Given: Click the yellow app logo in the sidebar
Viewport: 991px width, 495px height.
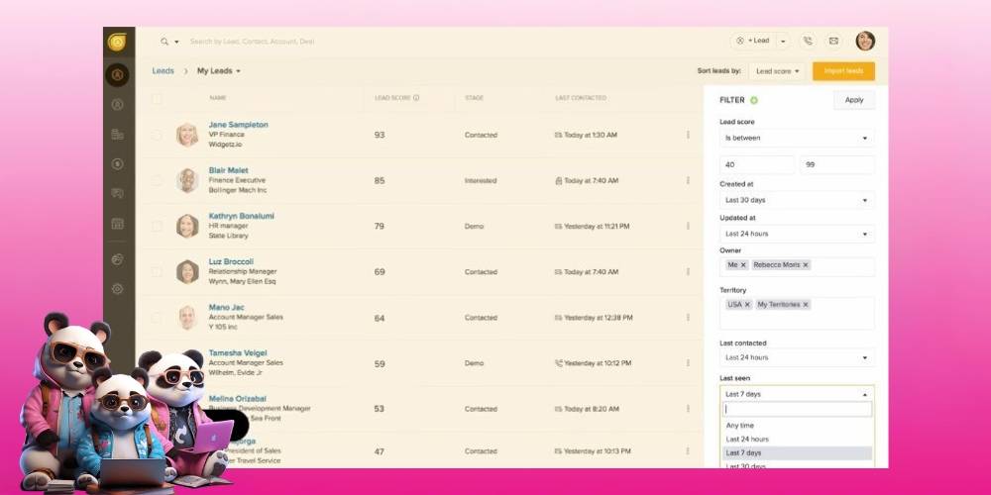Looking at the screenshot, I should click(117, 42).
